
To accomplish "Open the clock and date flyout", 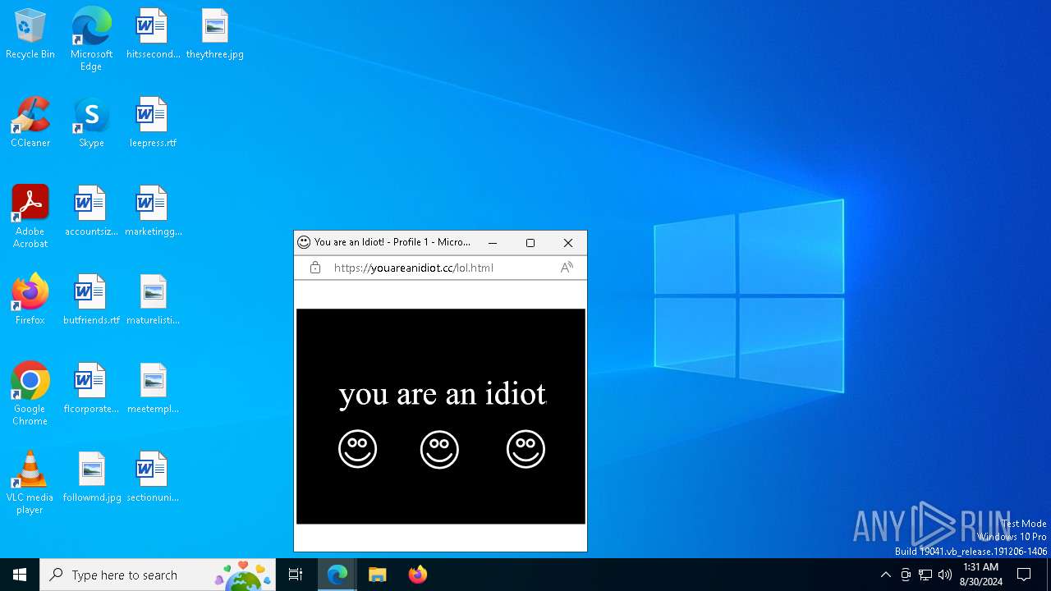I will pyautogui.click(x=980, y=575).
